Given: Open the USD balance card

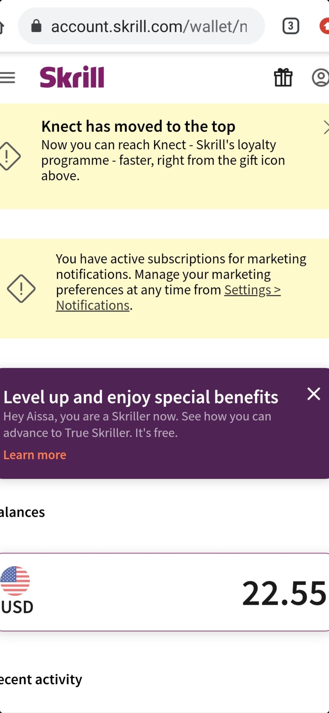Looking at the screenshot, I should [164, 592].
